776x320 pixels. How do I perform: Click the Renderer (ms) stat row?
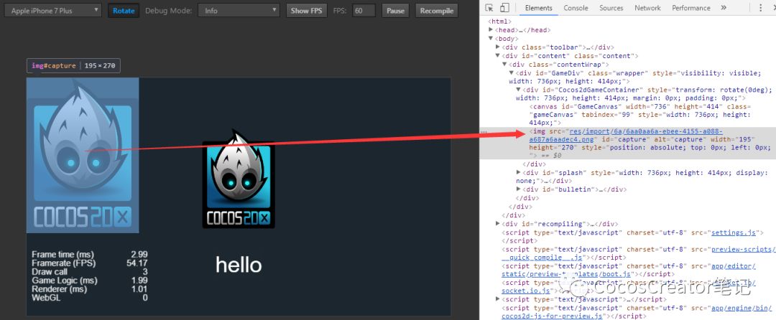pyautogui.click(x=90, y=289)
